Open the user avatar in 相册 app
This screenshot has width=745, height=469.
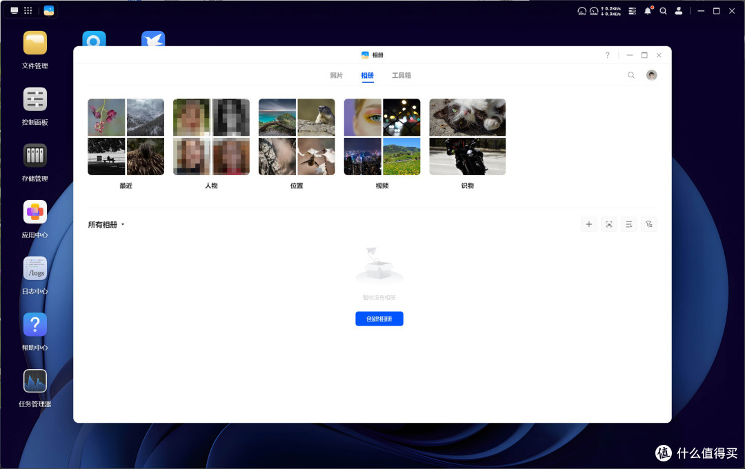651,75
